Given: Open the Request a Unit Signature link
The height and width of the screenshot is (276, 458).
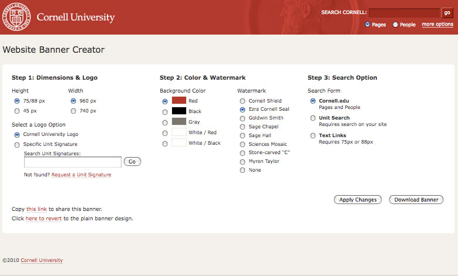Looking at the screenshot, I should pyautogui.click(x=81, y=175).
